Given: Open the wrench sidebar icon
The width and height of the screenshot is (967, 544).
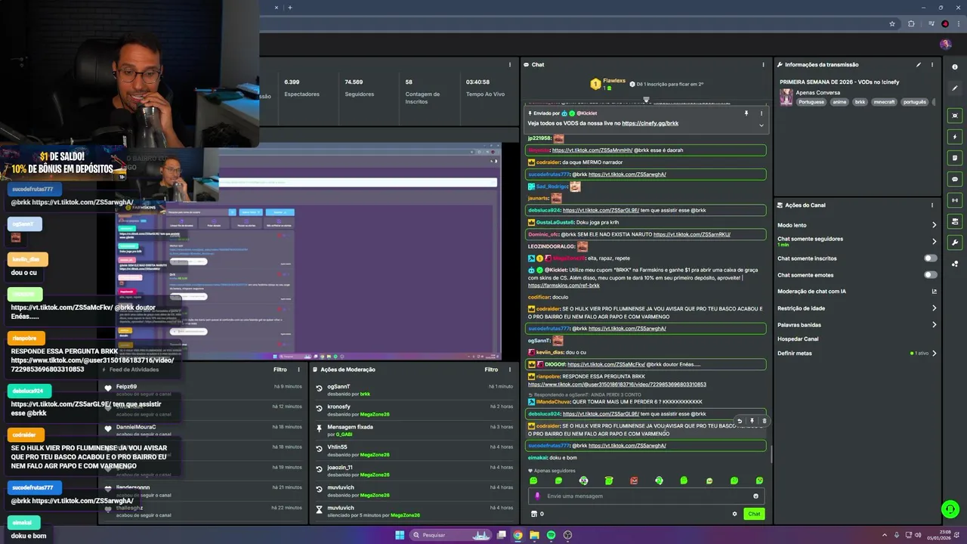Looking at the screenshot, I should pos(955,243).
